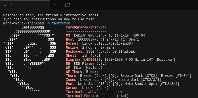Image resolution: width=198 pixels, height=98 pixels.
Task: Click the Theme line Breeze (Dark) [Qt]
Action: click(129, 76)
